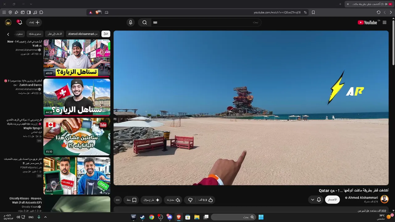This screenshot has width=395, height=222.
Task: Click the Windows taskbar search box
Action: (233, 217)
